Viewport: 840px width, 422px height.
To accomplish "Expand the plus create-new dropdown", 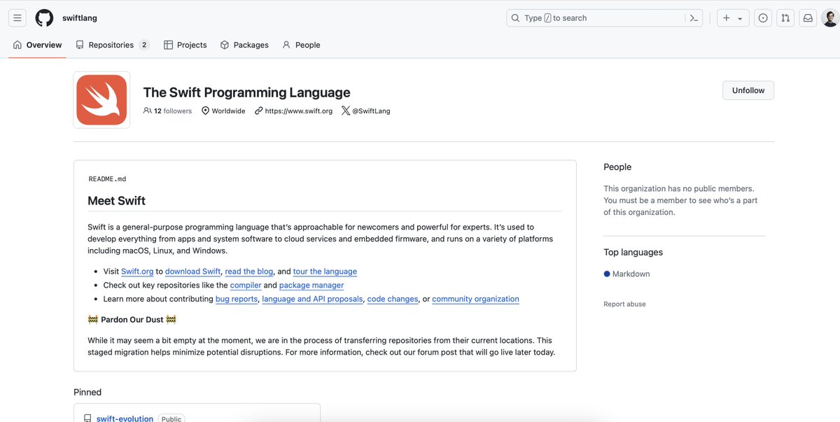I will (732, 17).
